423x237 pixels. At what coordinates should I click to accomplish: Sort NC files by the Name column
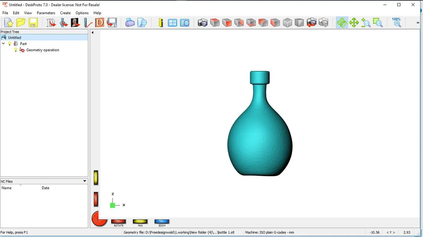pos(20,188)
